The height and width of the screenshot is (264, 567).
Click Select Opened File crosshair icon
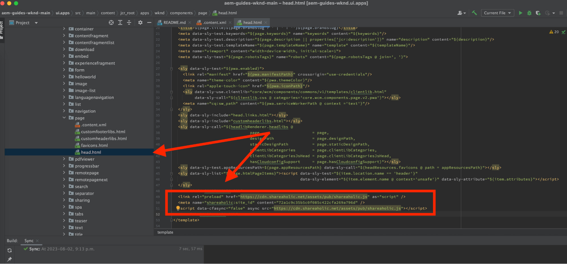pyautogui.click(x=111, y=22)
